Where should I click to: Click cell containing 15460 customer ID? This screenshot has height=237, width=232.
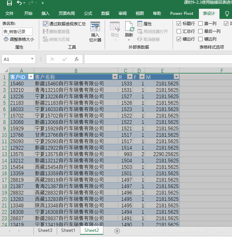pyautogui.click(x=22, y=84)
